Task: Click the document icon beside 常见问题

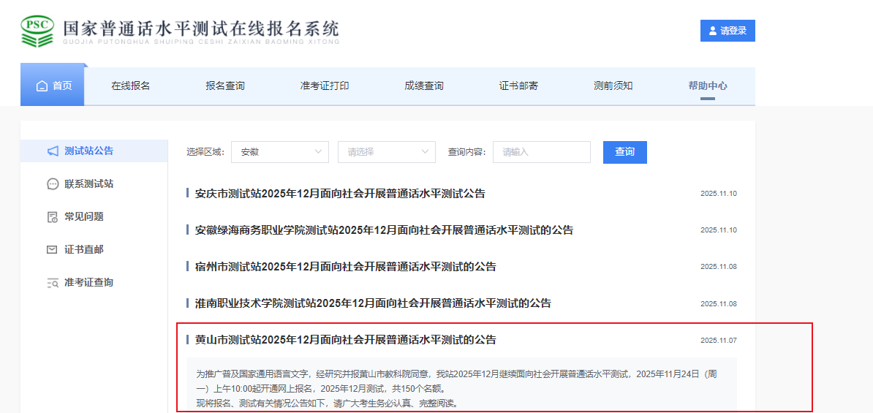Action: [x=53, y=217]
